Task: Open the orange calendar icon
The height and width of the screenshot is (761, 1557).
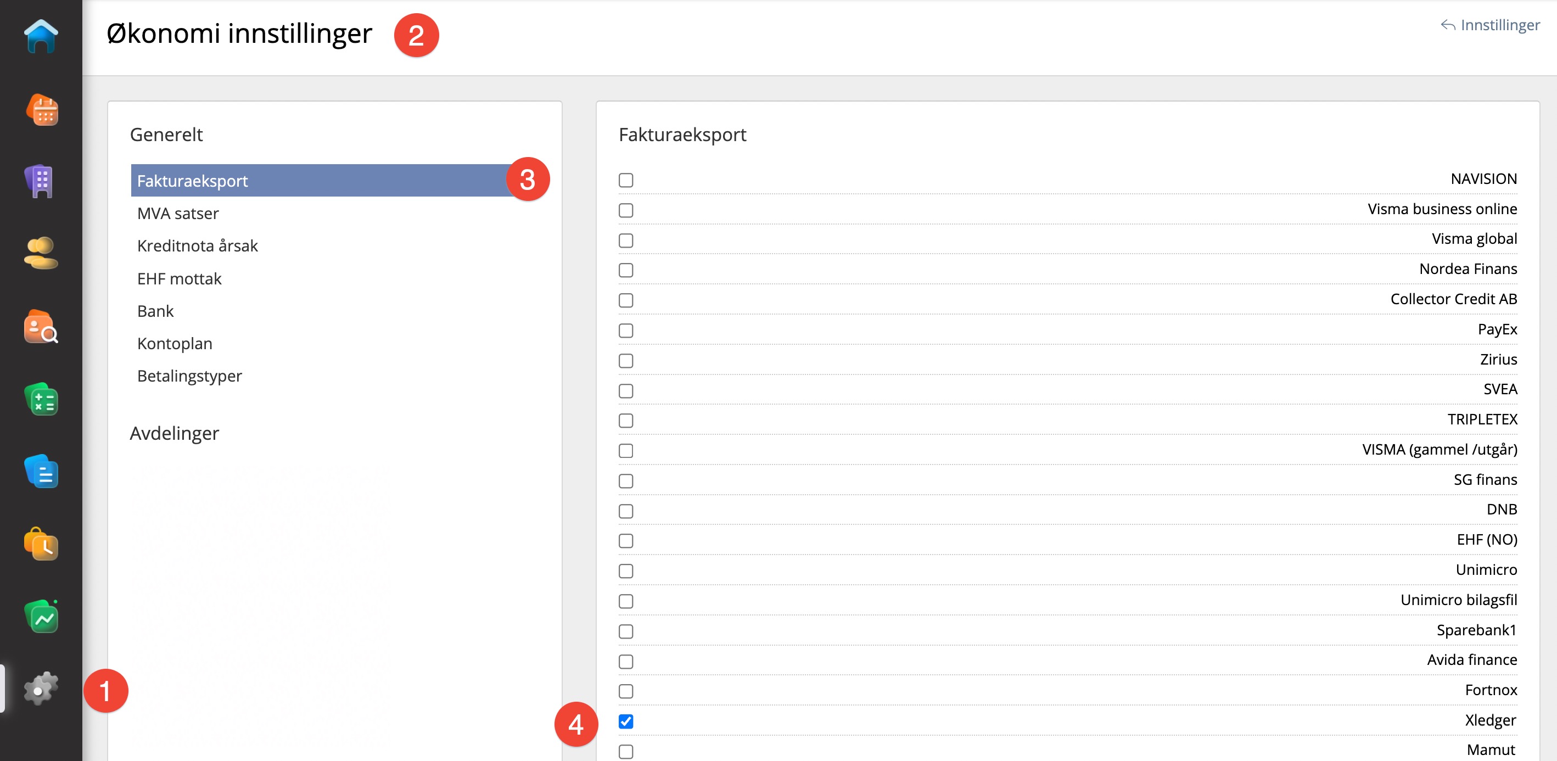Action: [x=41, y=110]
